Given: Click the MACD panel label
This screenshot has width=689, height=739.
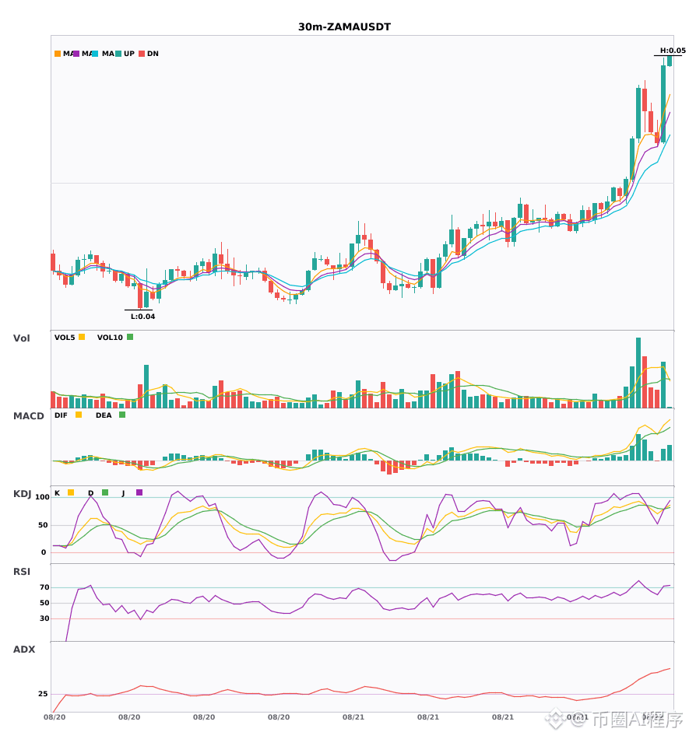Looking at the screenshot, I should point(28,416).
